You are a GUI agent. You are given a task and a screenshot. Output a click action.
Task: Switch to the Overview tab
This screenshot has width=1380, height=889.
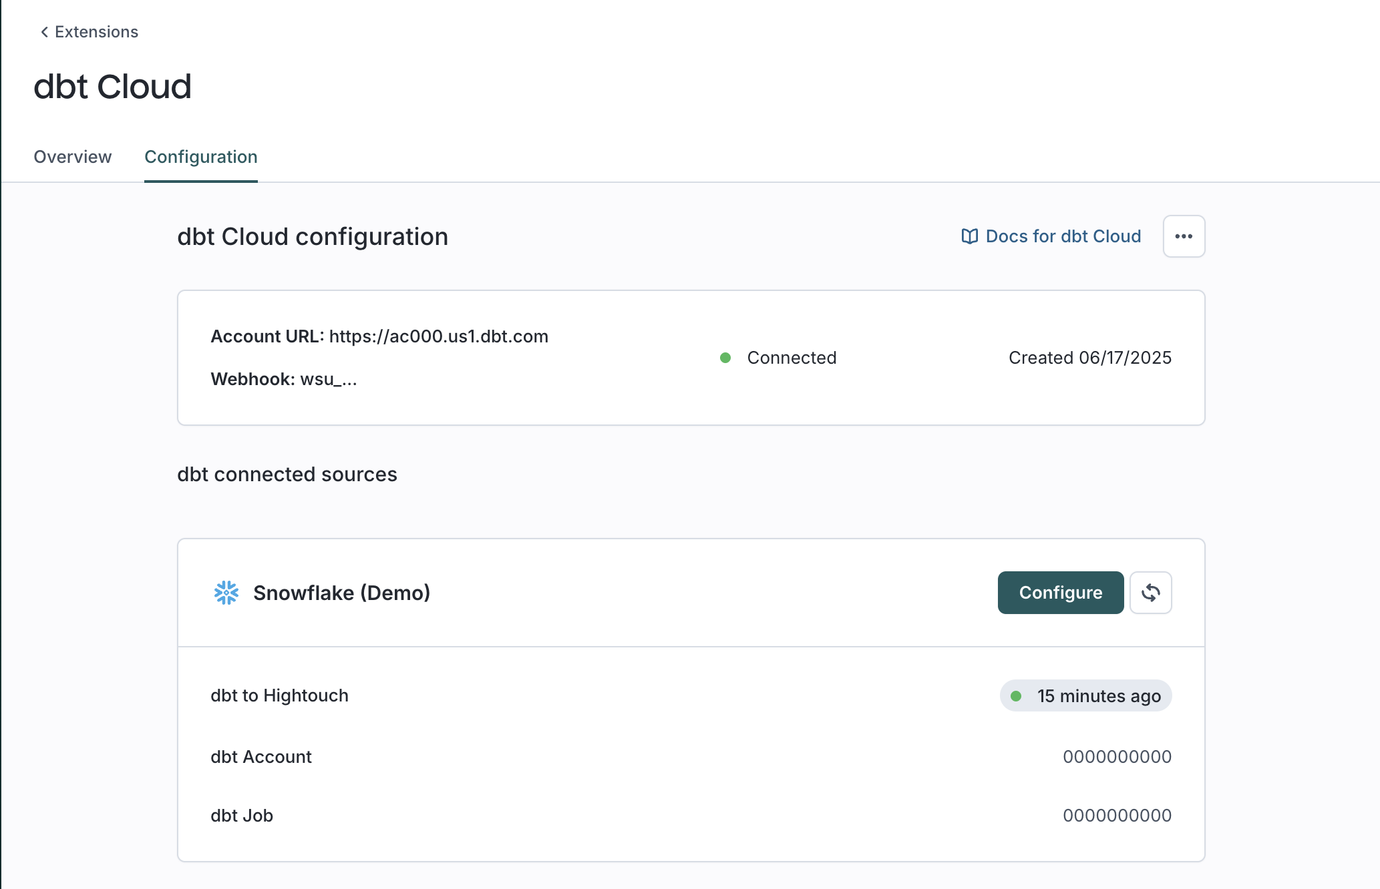tap(73, 157)
